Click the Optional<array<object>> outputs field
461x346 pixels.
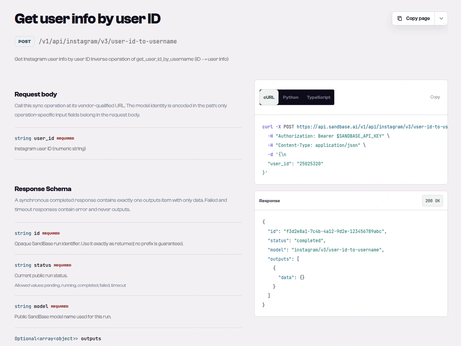pyautogui.click(x=58, y=338)
